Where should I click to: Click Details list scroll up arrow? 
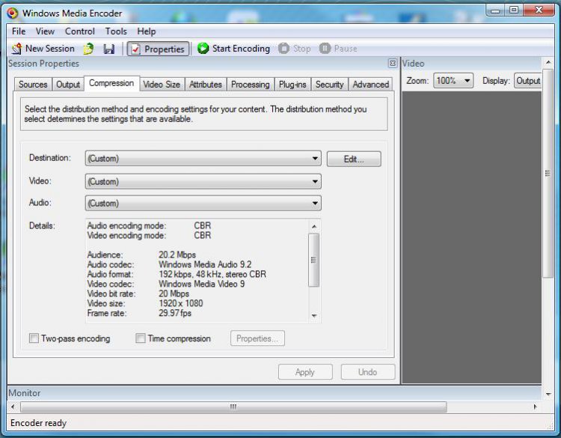(x=313, y=226)
